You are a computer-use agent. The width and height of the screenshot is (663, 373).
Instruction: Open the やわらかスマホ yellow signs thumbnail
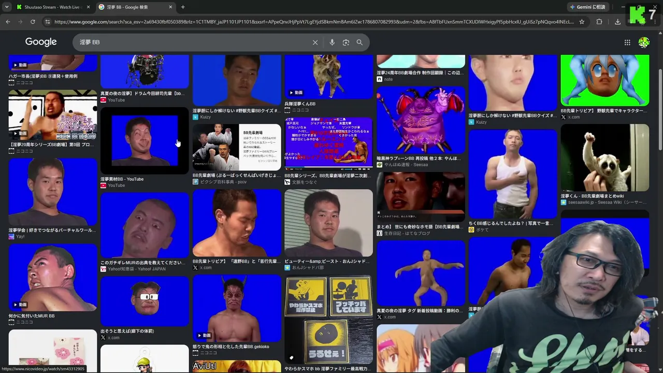click(328, 320)
